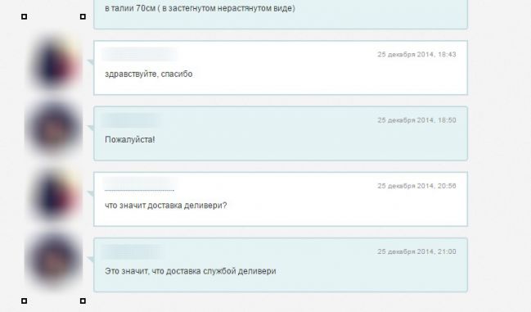
Task: Click the timestamp '25 декабря 2014, 20:56'
Action: [417, 186]
